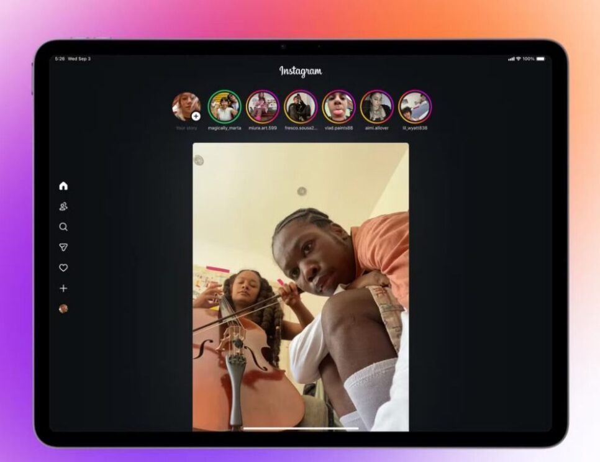Click the home indicator bar at bottom
600x462 pixels.
(301, 427)
